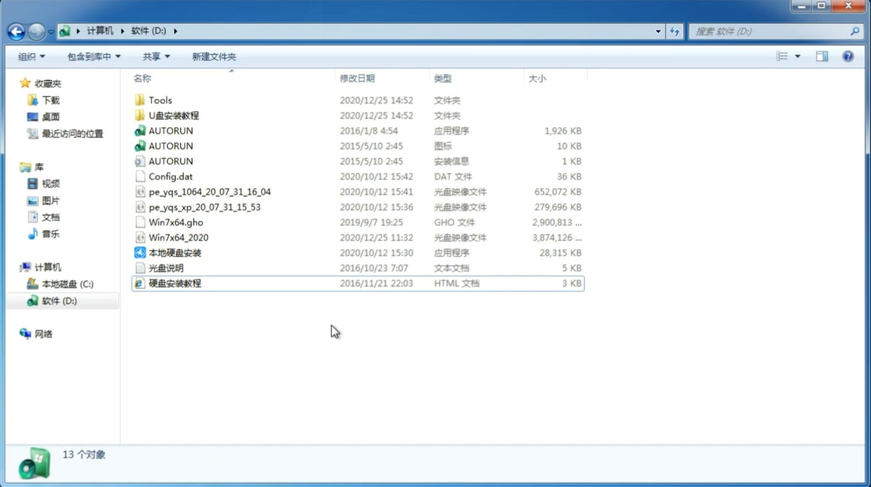
Task: Open the Tools folder
Action: pos(160,100)
